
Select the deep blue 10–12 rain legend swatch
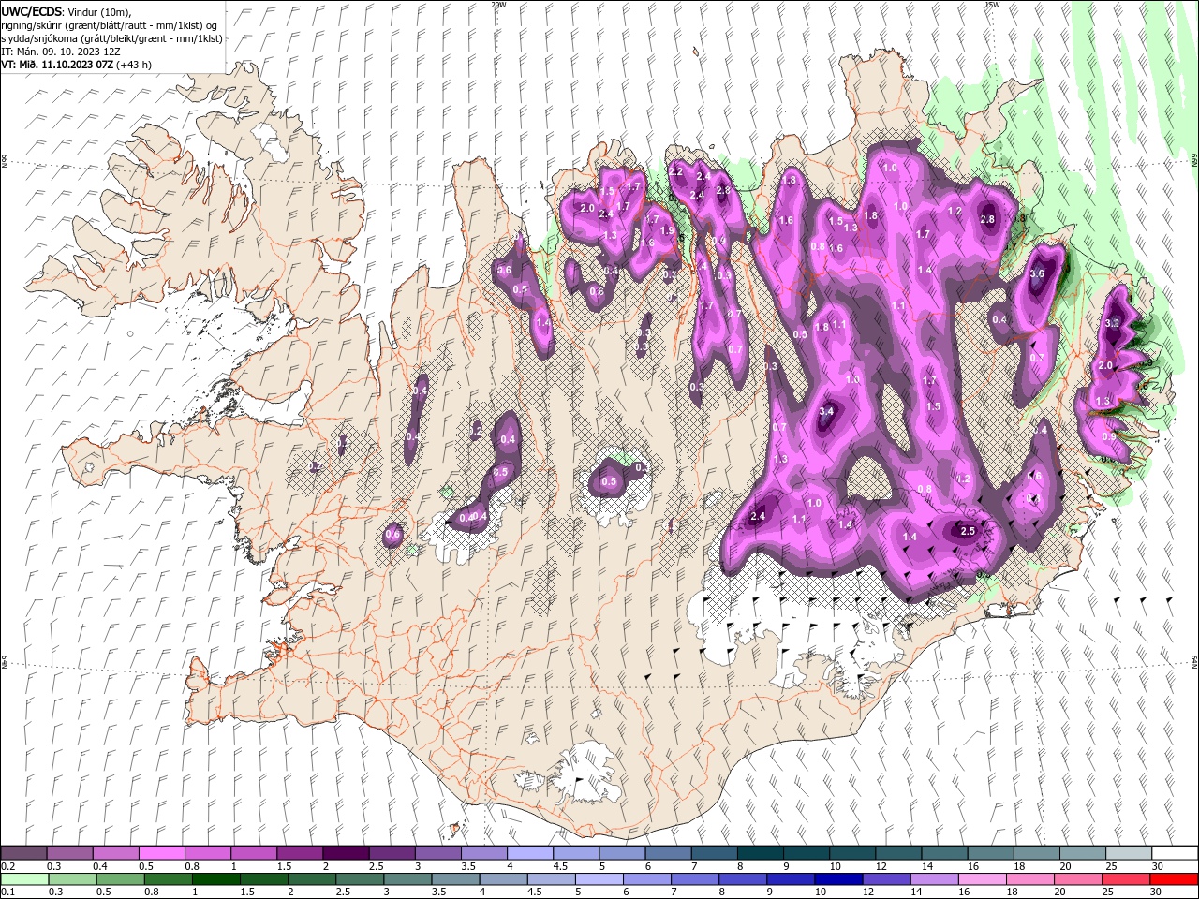[x=839, y=879]
